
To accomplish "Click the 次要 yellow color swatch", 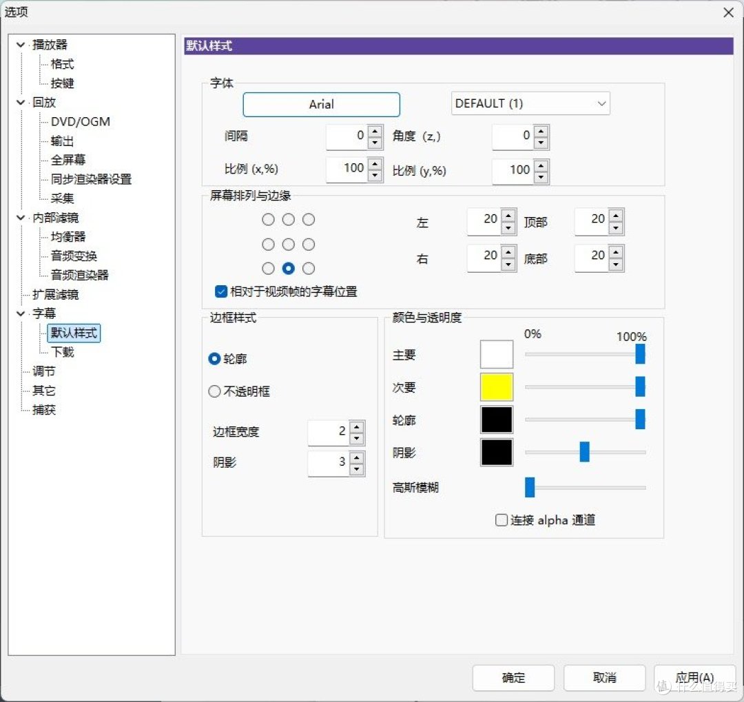I will click(496, 387).
